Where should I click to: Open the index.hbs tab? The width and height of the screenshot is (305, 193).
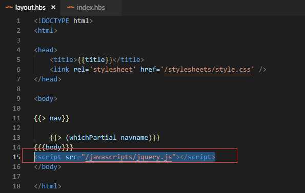coord(91,8)
